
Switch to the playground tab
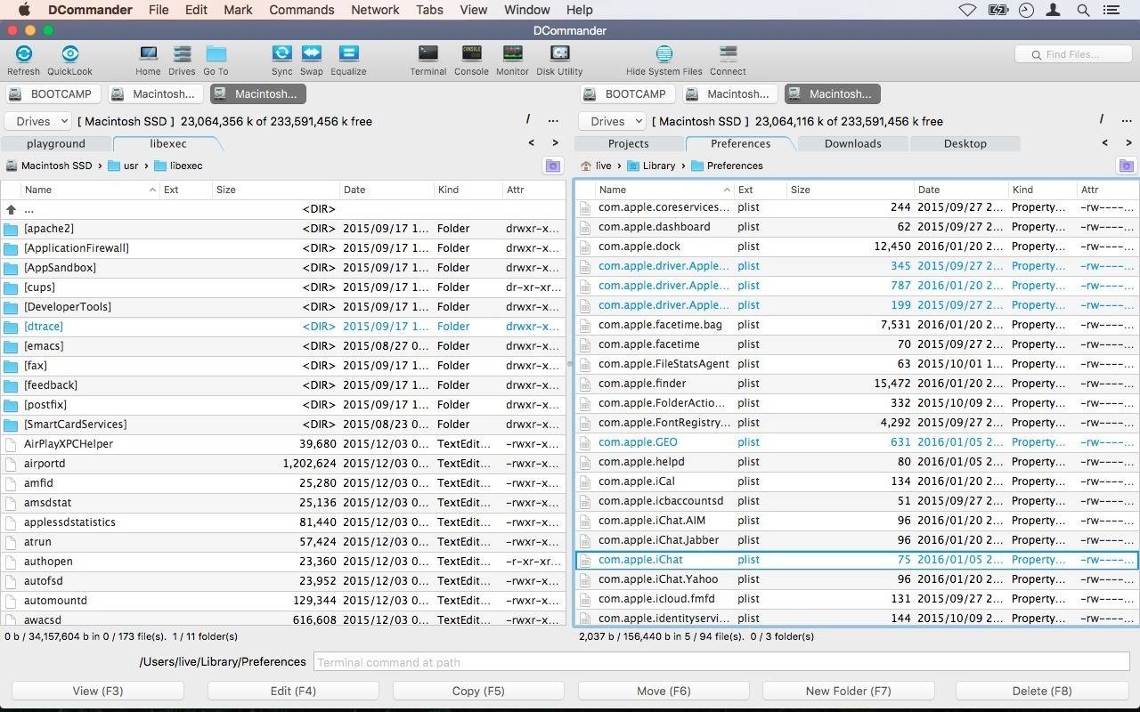[56, 143]
